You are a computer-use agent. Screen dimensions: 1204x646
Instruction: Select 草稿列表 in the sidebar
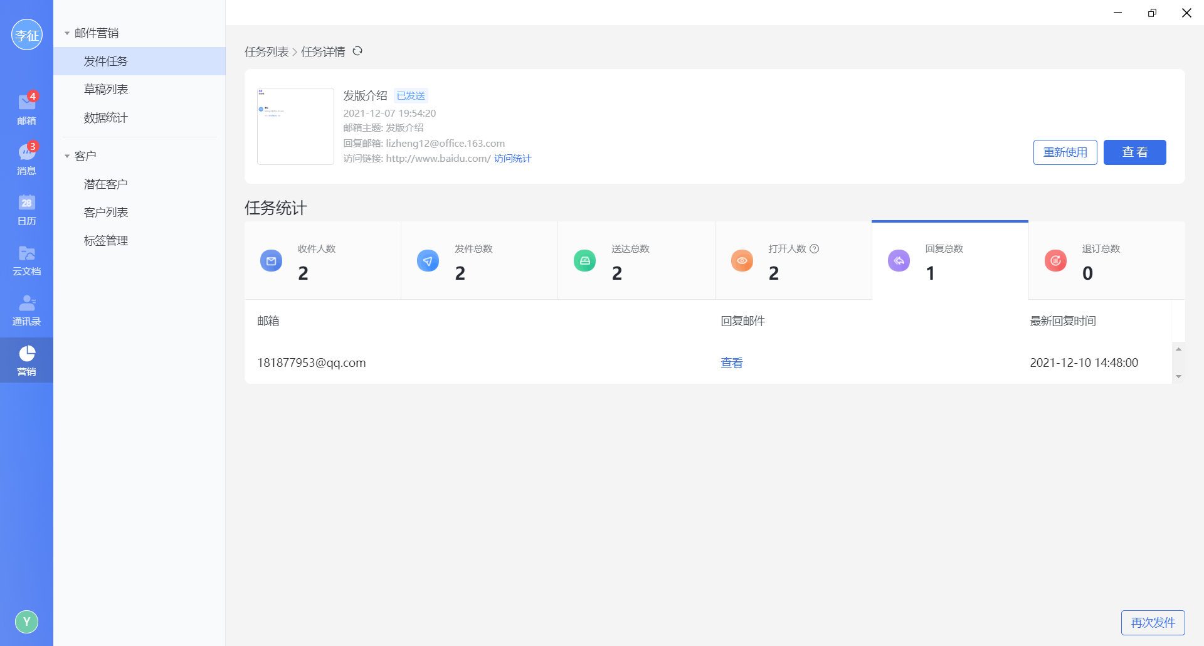[106, 90]
